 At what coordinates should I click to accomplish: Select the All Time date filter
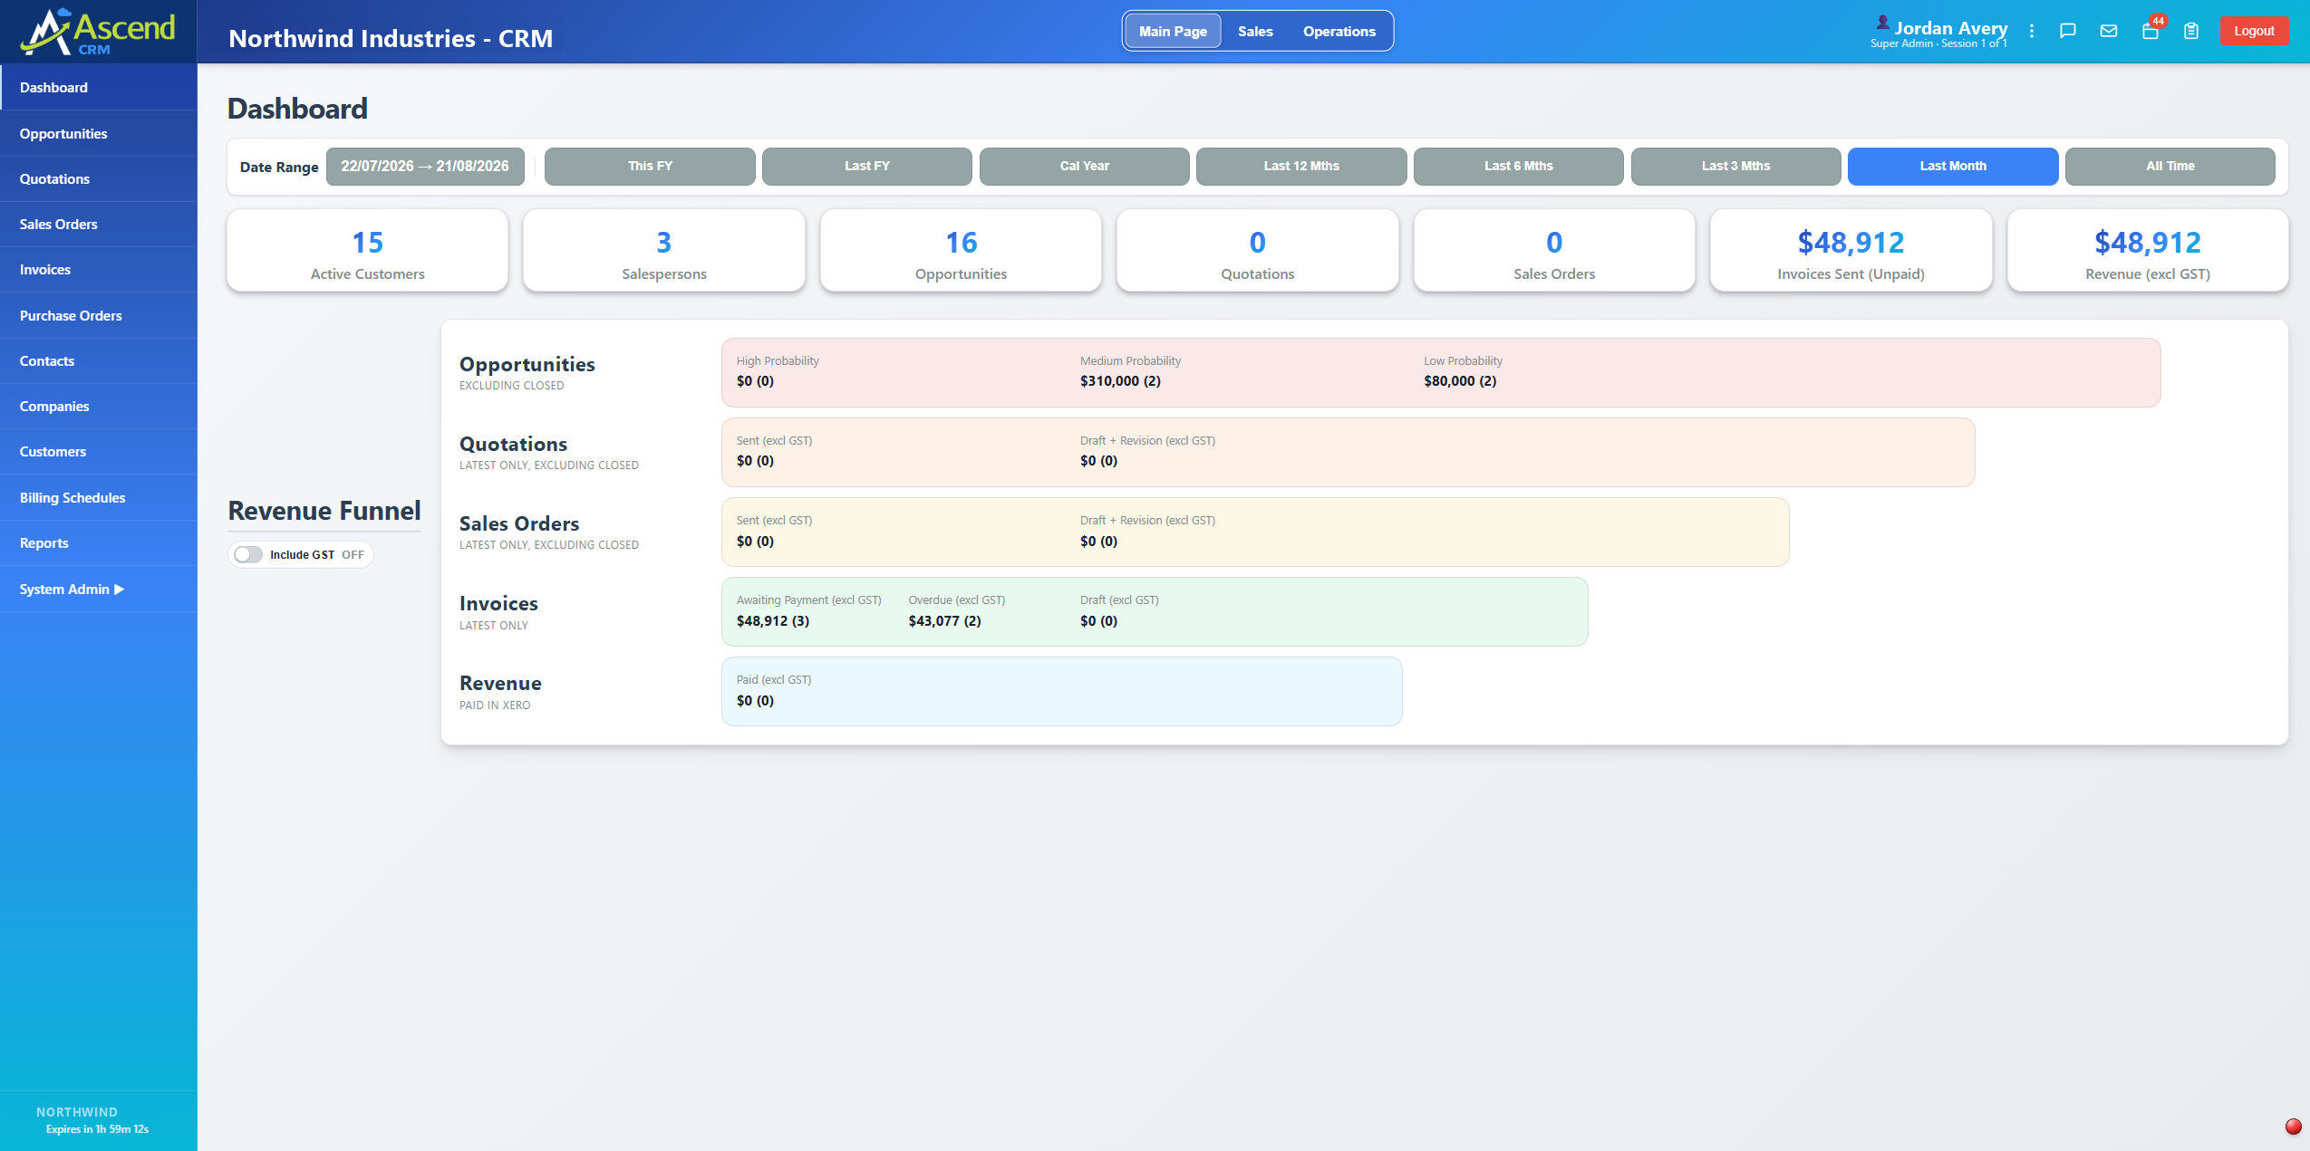click(2170, 167)
